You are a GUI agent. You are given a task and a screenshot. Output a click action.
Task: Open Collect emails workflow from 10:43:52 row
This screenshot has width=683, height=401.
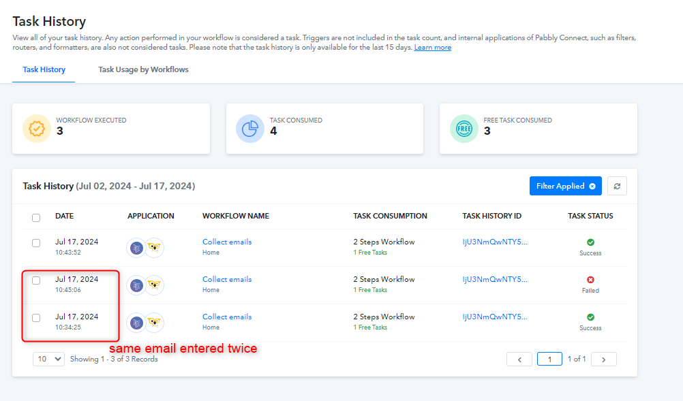point(227,242)
